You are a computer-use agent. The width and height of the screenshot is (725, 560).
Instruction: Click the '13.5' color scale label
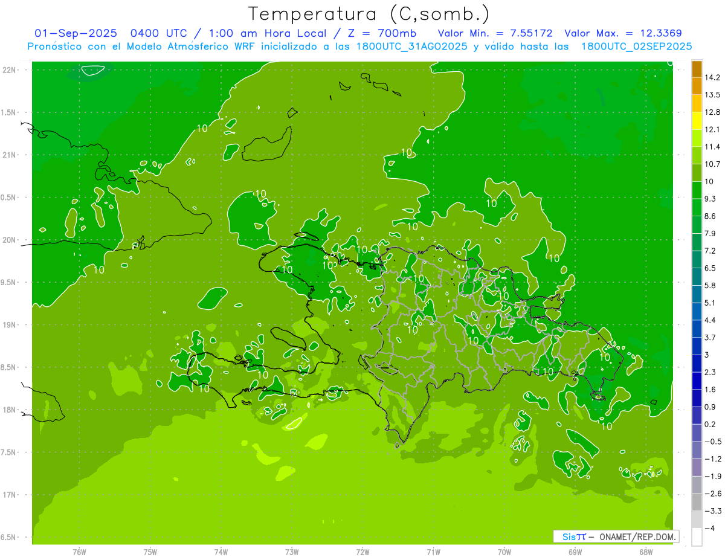pyautogui.click(x=713, y=95)
